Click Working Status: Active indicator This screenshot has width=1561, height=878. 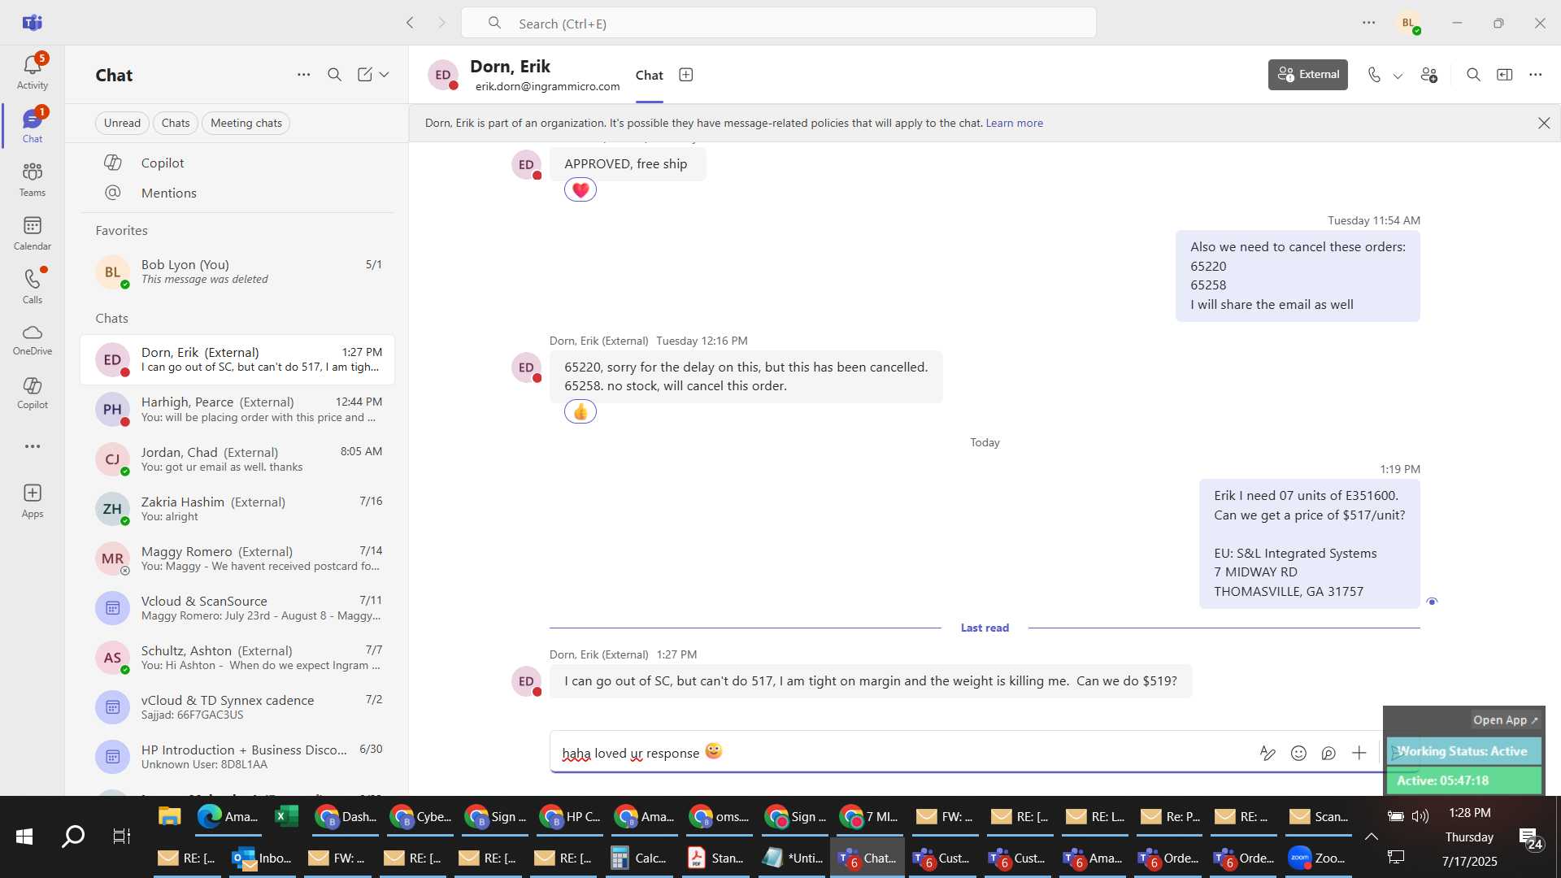point(1463,751)
